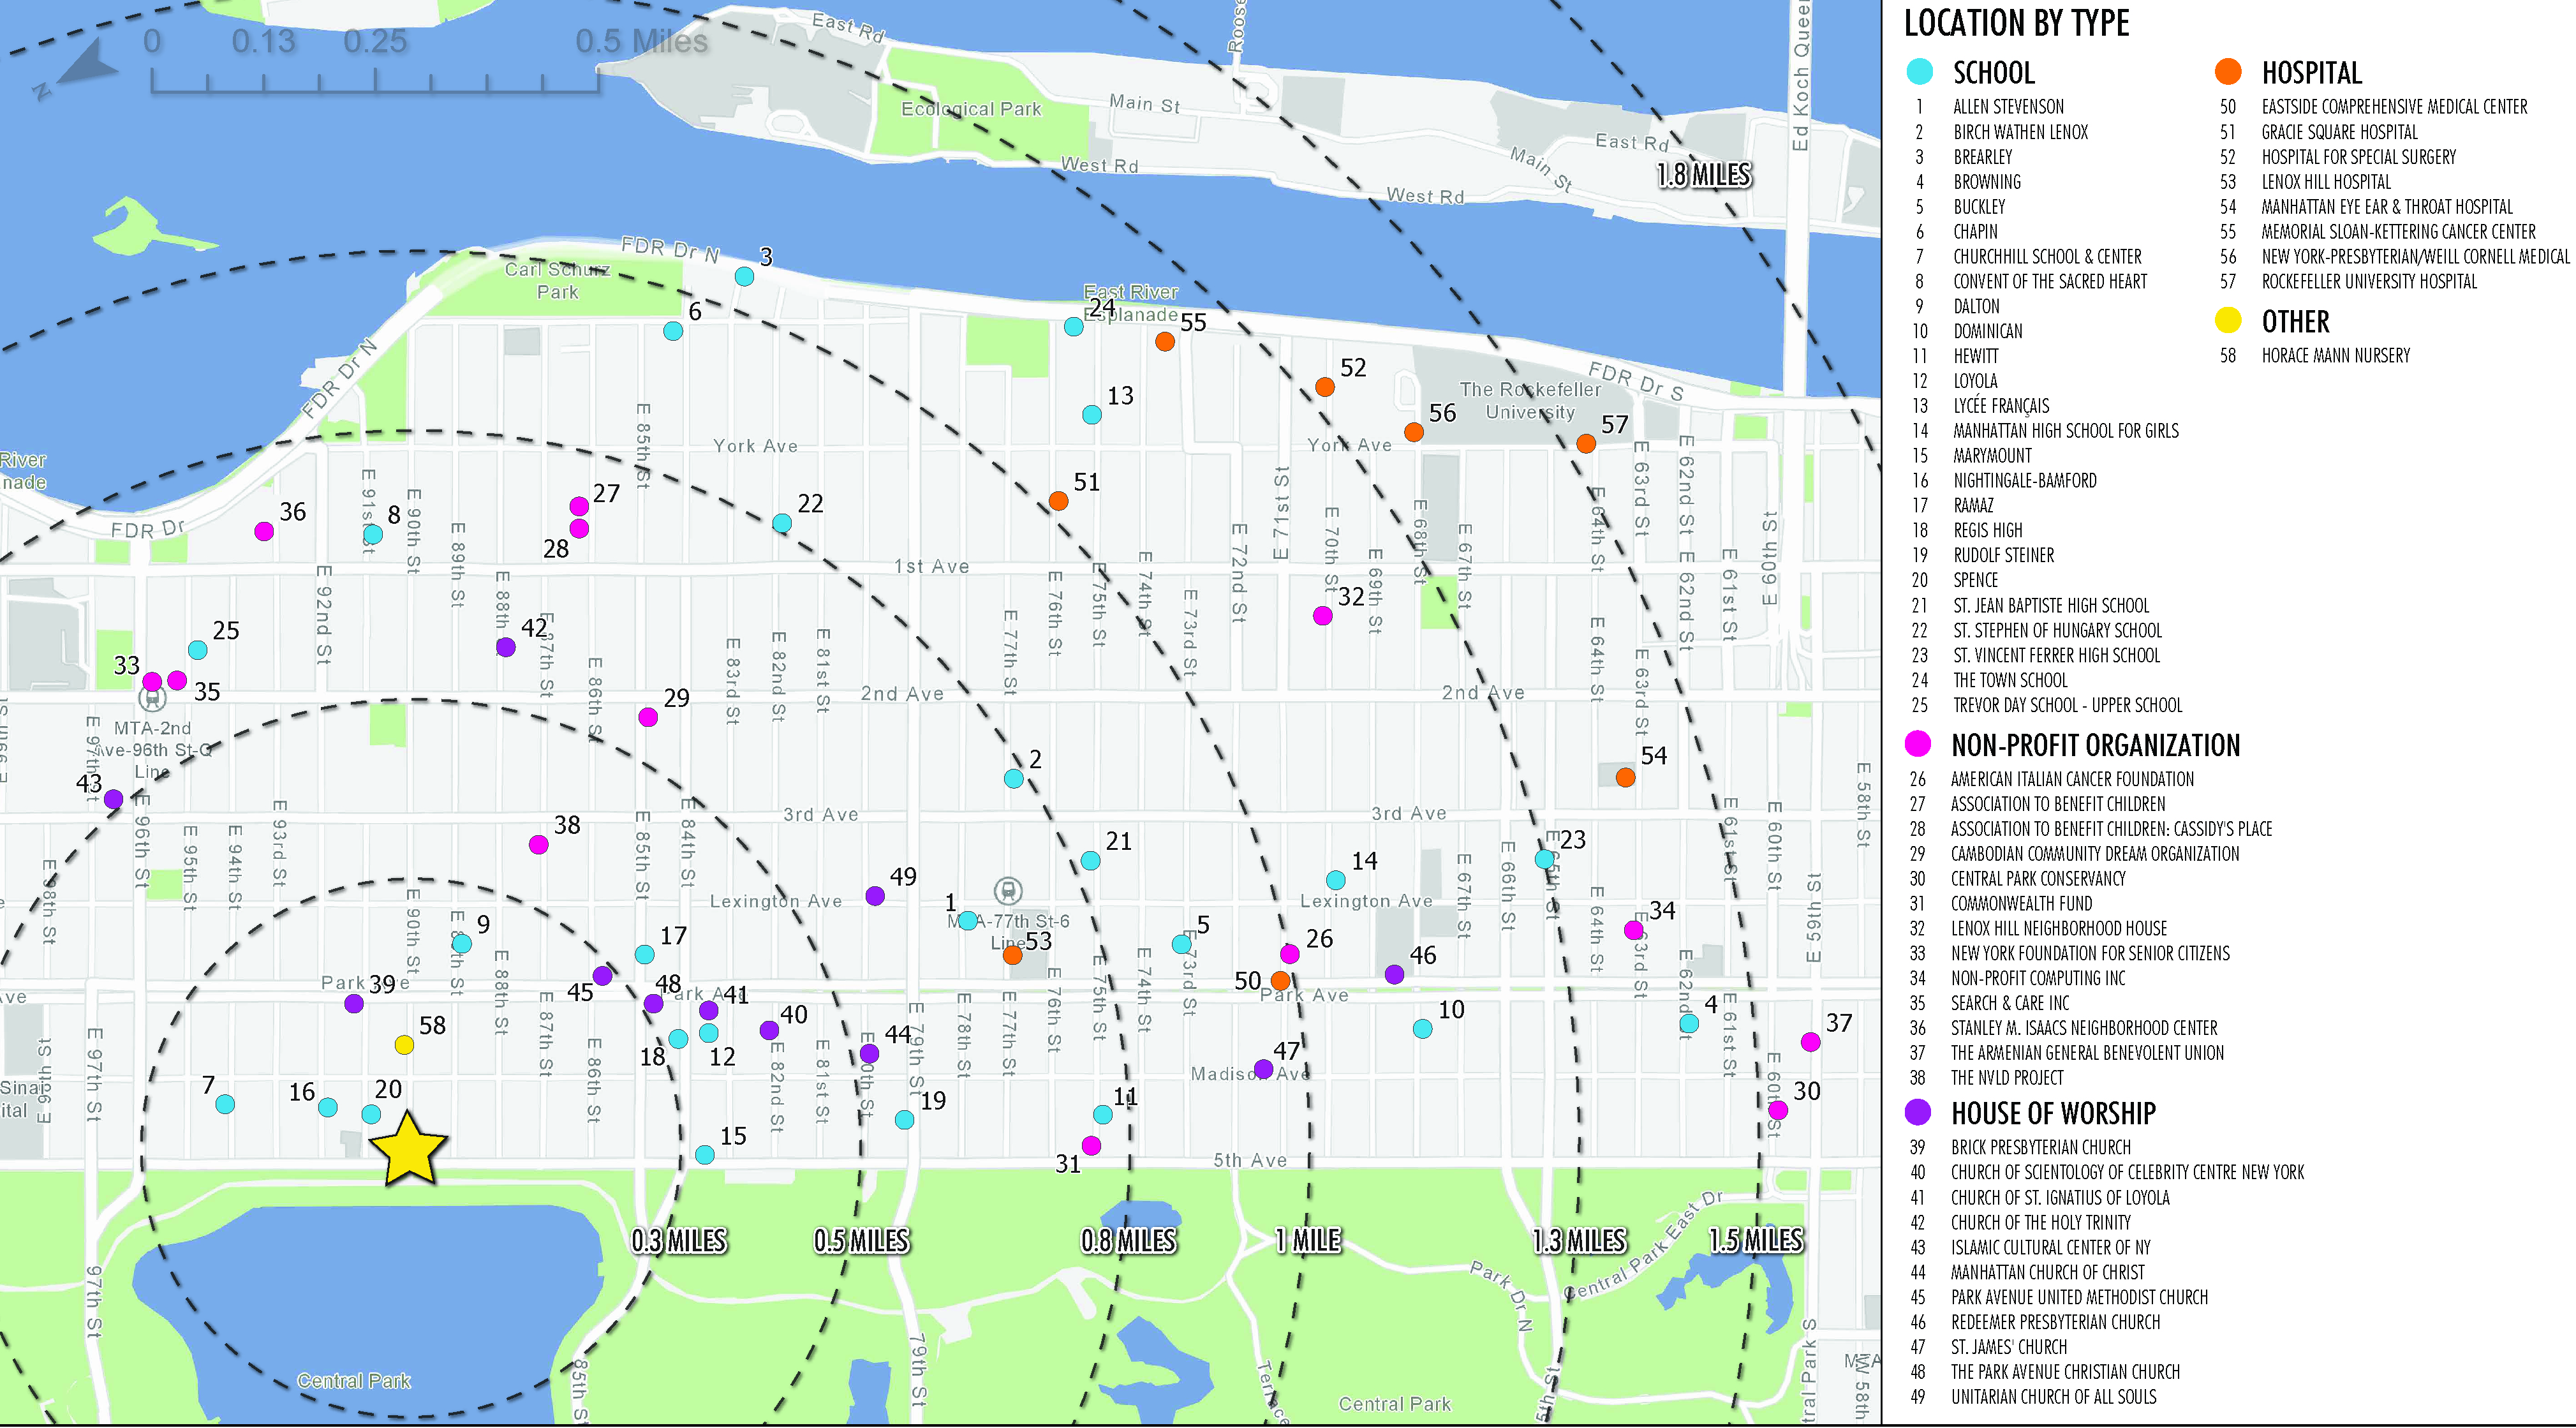Click the purple HOUSE OF WORSHIP legend swatch

tap(1918, 1112)
